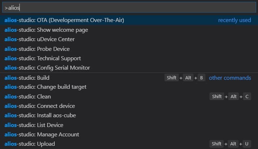Click the 'other commands' group label

(230, 78)
